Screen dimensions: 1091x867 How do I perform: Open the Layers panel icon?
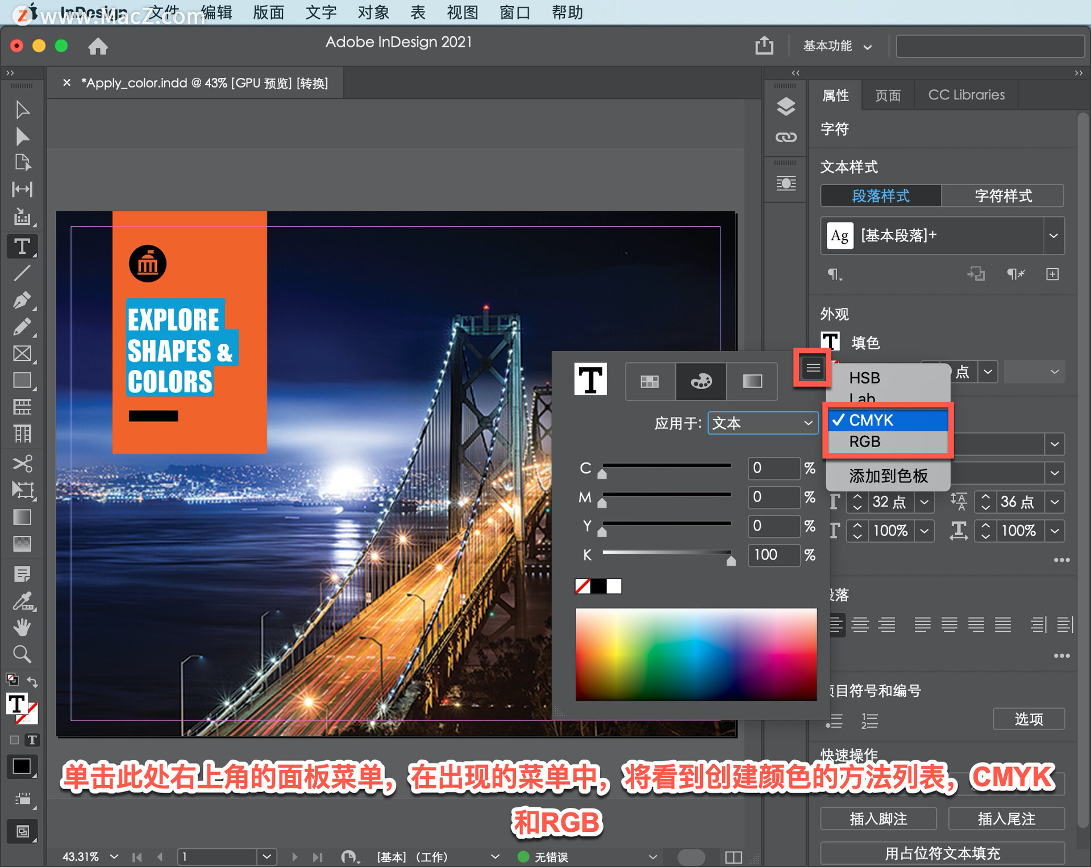[786, 106]
